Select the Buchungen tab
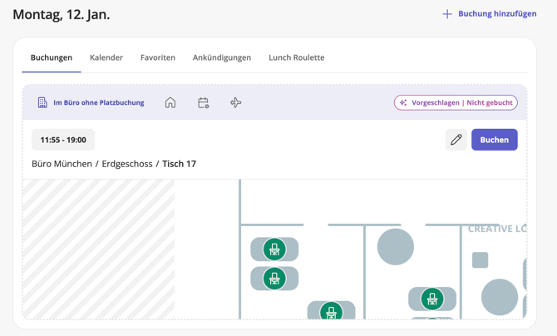This screenshot has width=557, height=336. (x=52, y=57)
